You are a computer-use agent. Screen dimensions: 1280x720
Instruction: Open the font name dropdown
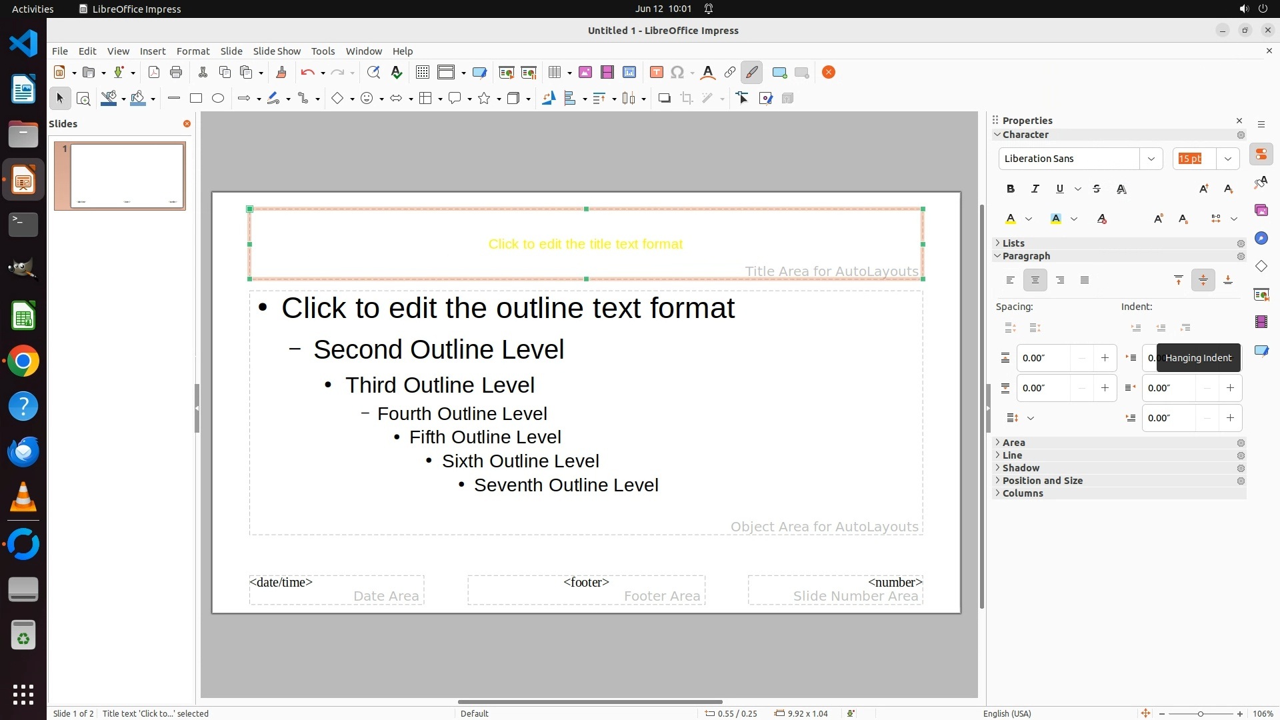[1151, 159]
